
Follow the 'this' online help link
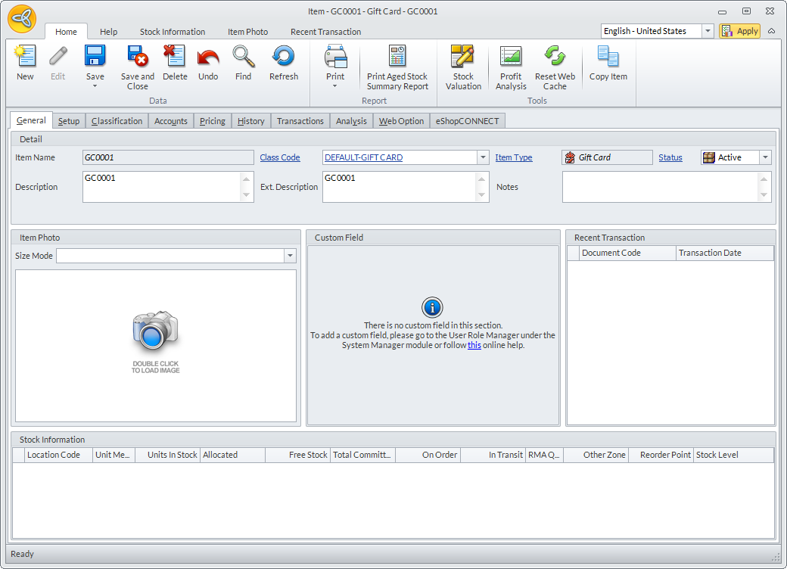pyautogui.click(x=474, y=345)
